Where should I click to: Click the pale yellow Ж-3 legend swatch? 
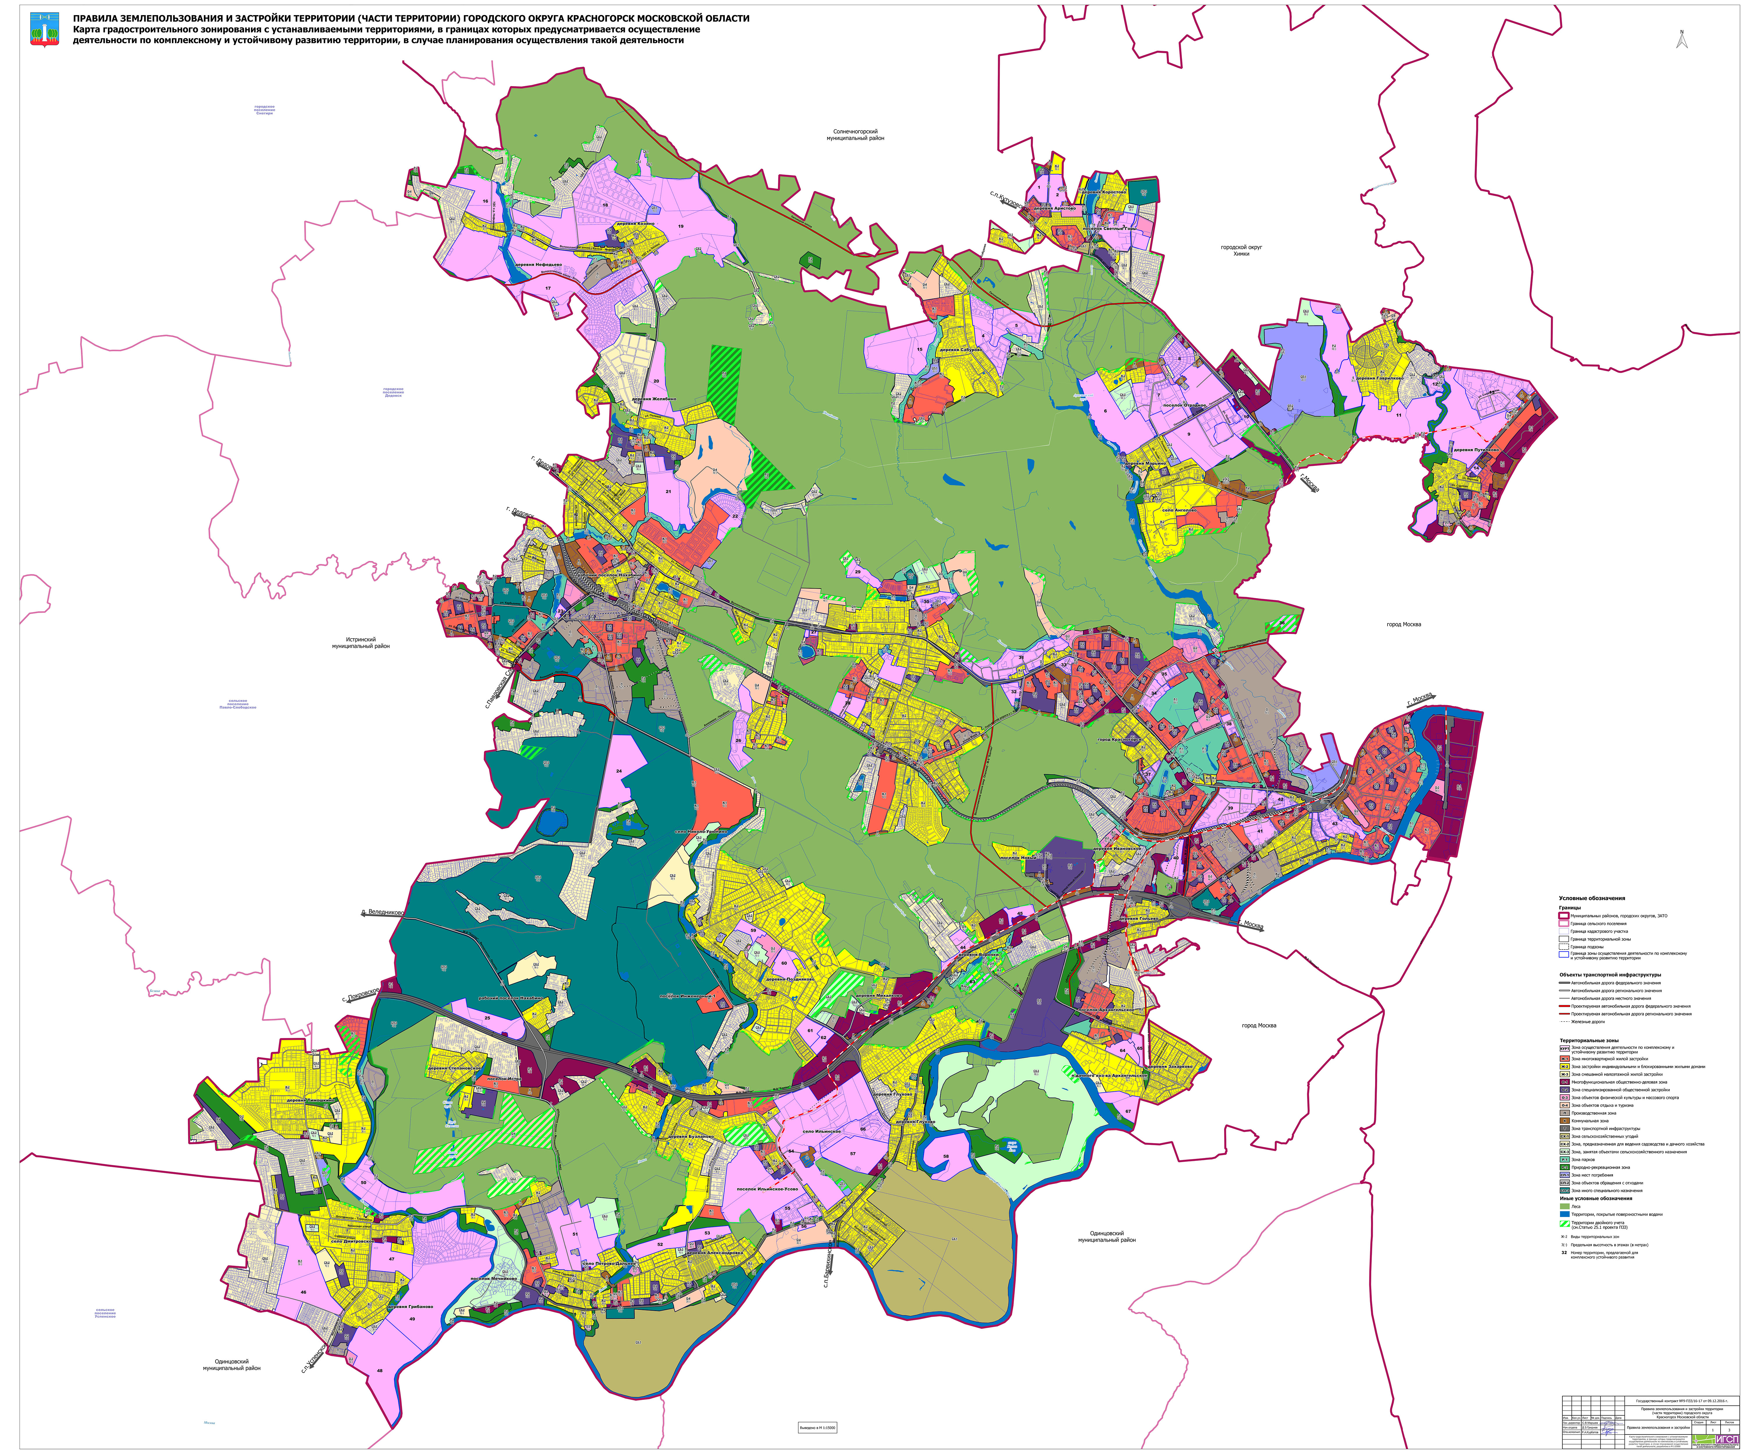click(1565, 1074)
